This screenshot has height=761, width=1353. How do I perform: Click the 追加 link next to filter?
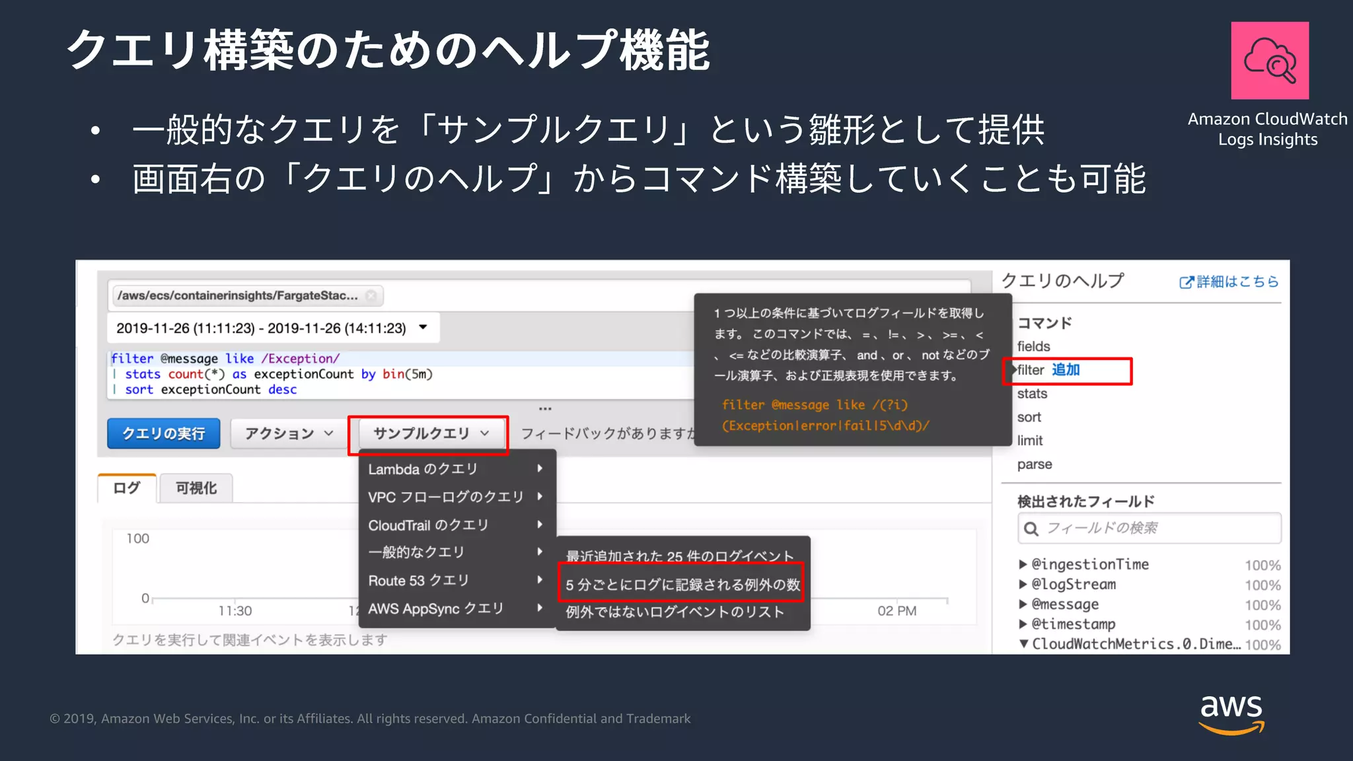[x=1065, y=370]
